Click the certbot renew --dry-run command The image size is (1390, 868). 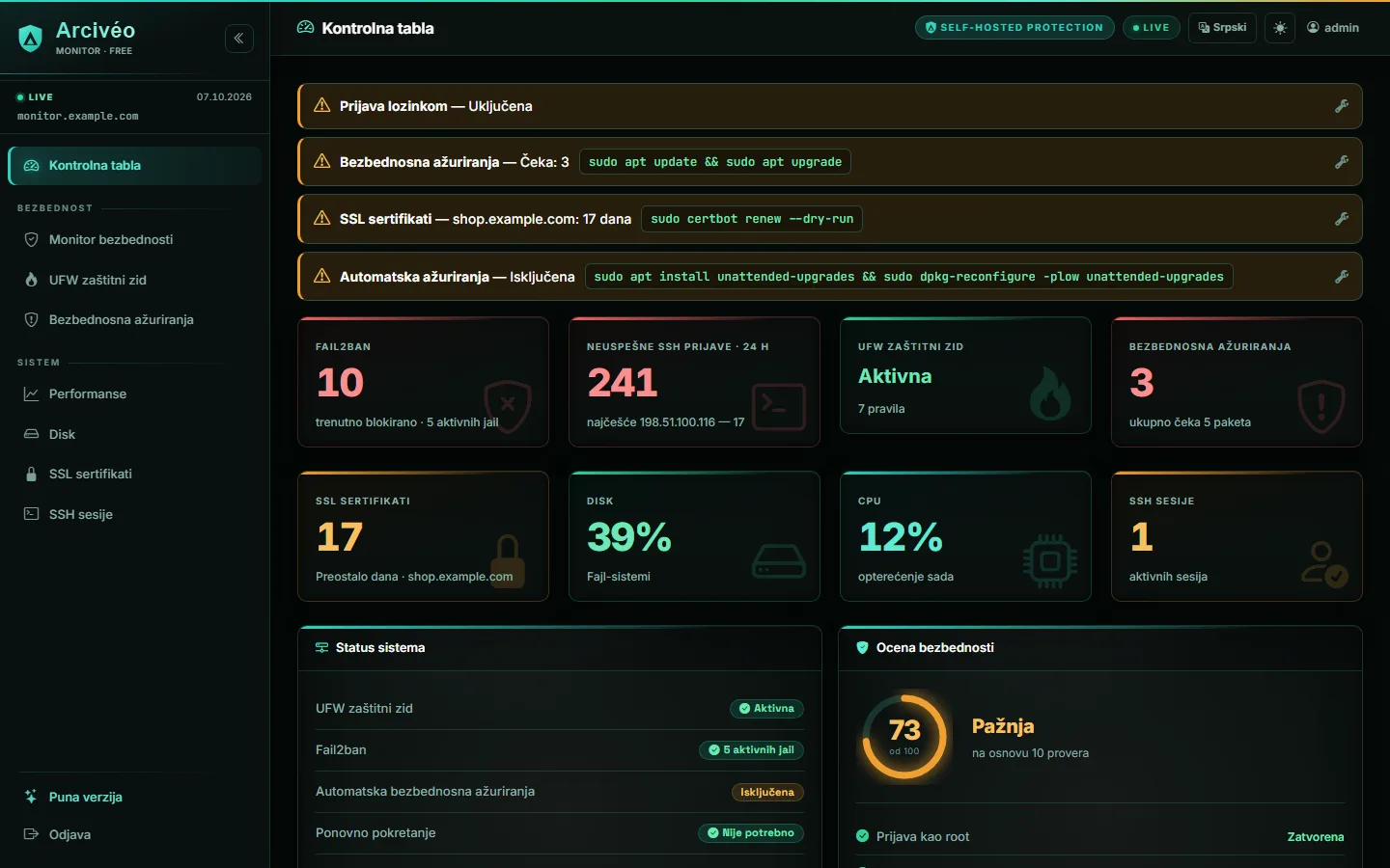752,219
